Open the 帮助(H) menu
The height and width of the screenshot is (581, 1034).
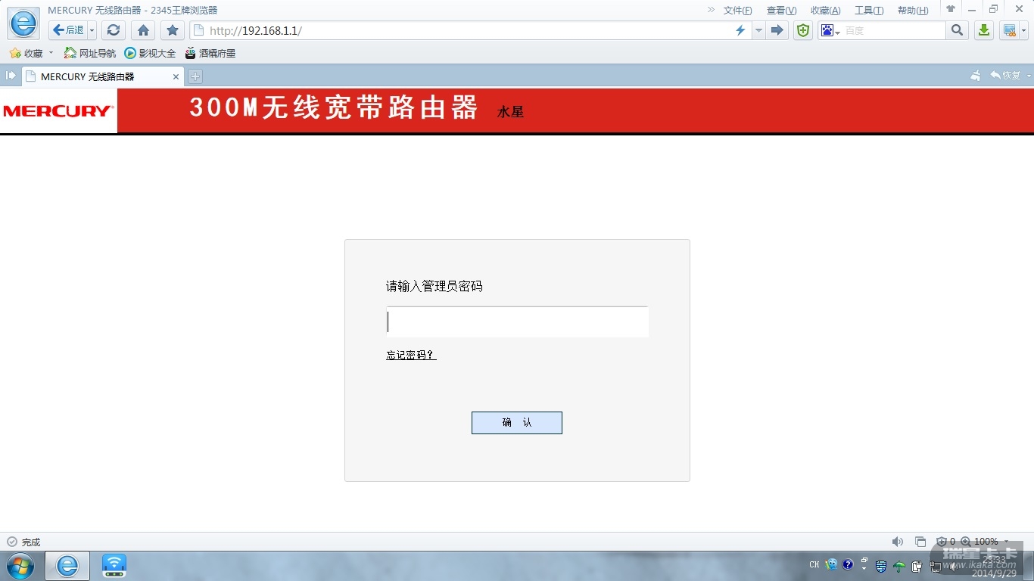click(913, 11)
